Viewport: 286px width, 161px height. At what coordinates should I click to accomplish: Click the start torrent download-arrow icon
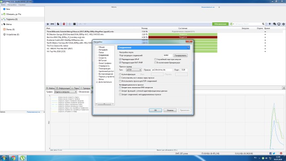[70, 24]
